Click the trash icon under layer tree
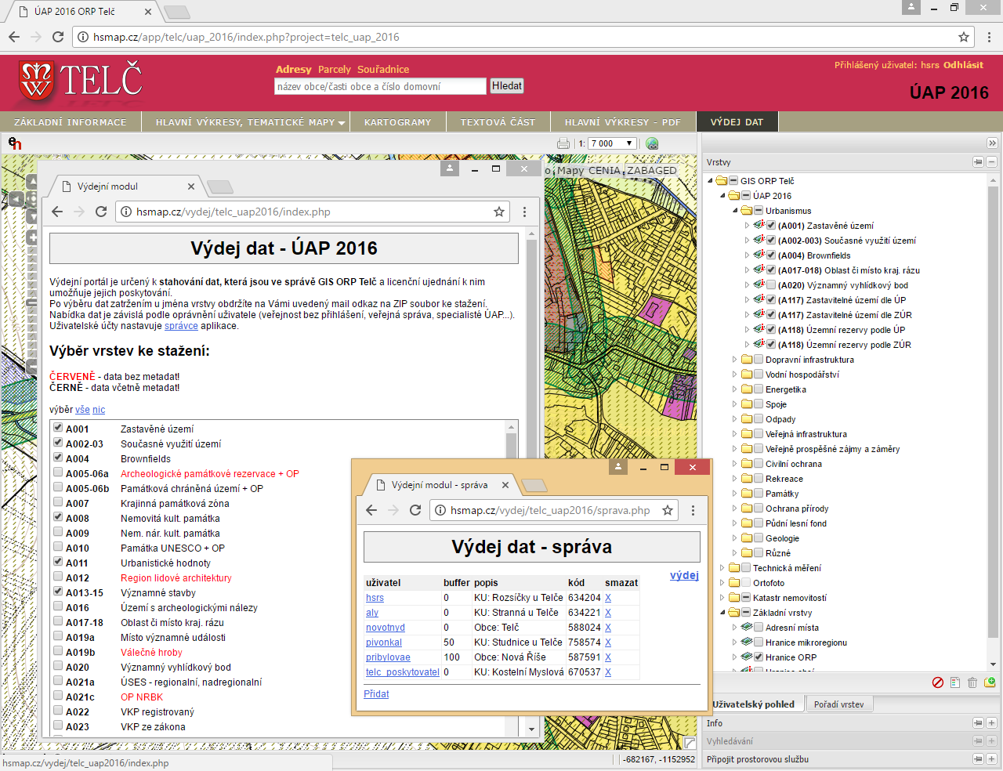Image resolution: width=1003 pixels, height=771 pixels. coord(972,682)
